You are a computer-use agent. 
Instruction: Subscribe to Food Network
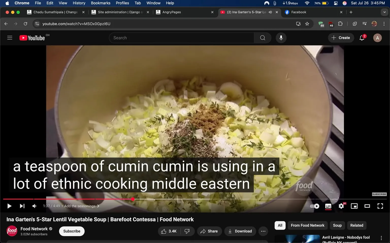(72, 231)
